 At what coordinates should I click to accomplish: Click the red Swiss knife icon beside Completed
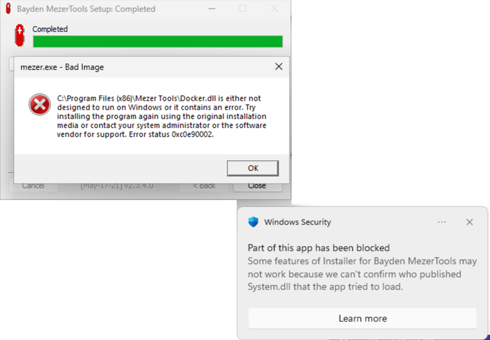[x=20, y=35]
